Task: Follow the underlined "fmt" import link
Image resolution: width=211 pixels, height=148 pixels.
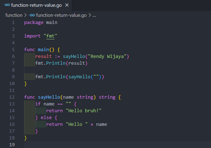Action: pyautogui.click(x=50, y=36)
